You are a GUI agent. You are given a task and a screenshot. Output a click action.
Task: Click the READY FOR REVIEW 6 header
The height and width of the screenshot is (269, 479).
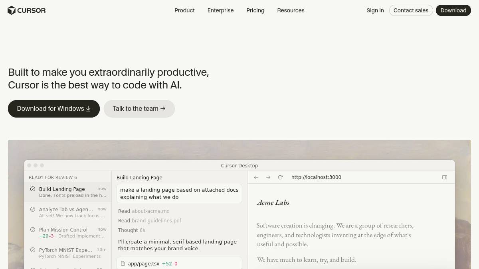point(53,177)
